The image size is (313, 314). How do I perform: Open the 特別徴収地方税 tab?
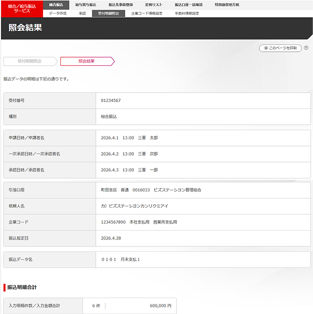point(227,5)
